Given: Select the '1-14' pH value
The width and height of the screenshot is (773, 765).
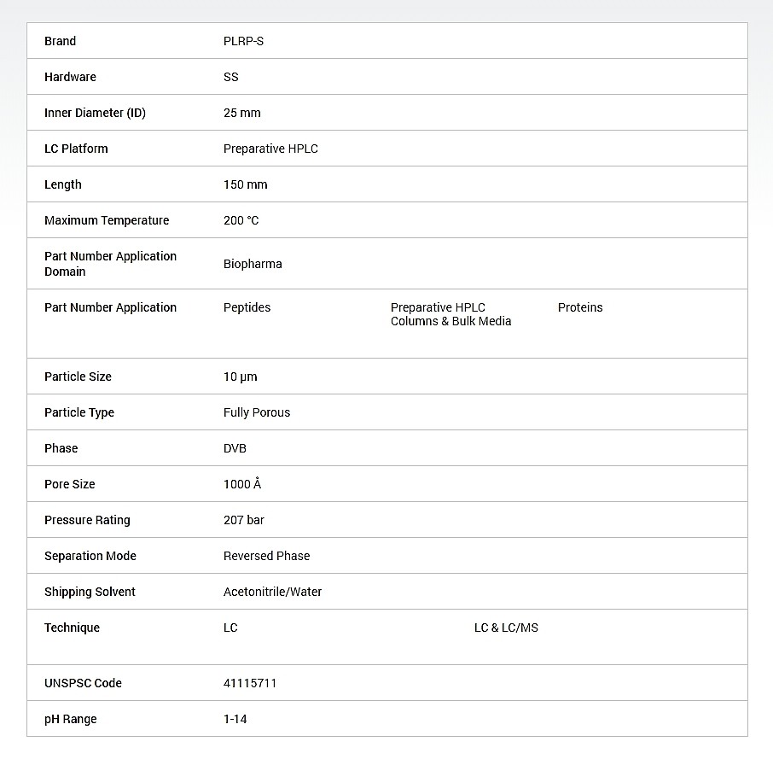Looking at the screenshot, I should coord(235,719).
